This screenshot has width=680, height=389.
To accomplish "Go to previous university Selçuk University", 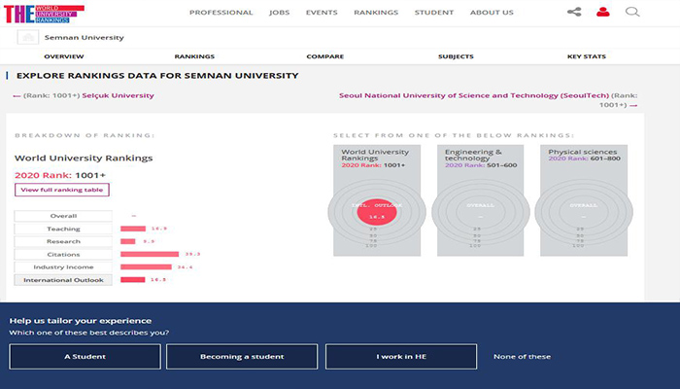I will coord(118,95).
